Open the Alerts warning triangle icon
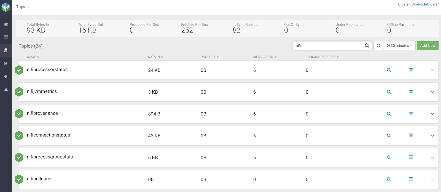Image resolution: width=441 pixels, height=192 pixels. click(x=6, y=90)
